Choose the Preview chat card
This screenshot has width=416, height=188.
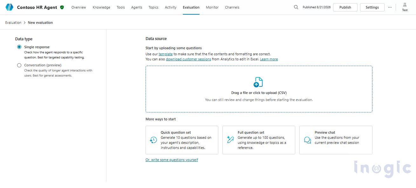tap(336, 140)
